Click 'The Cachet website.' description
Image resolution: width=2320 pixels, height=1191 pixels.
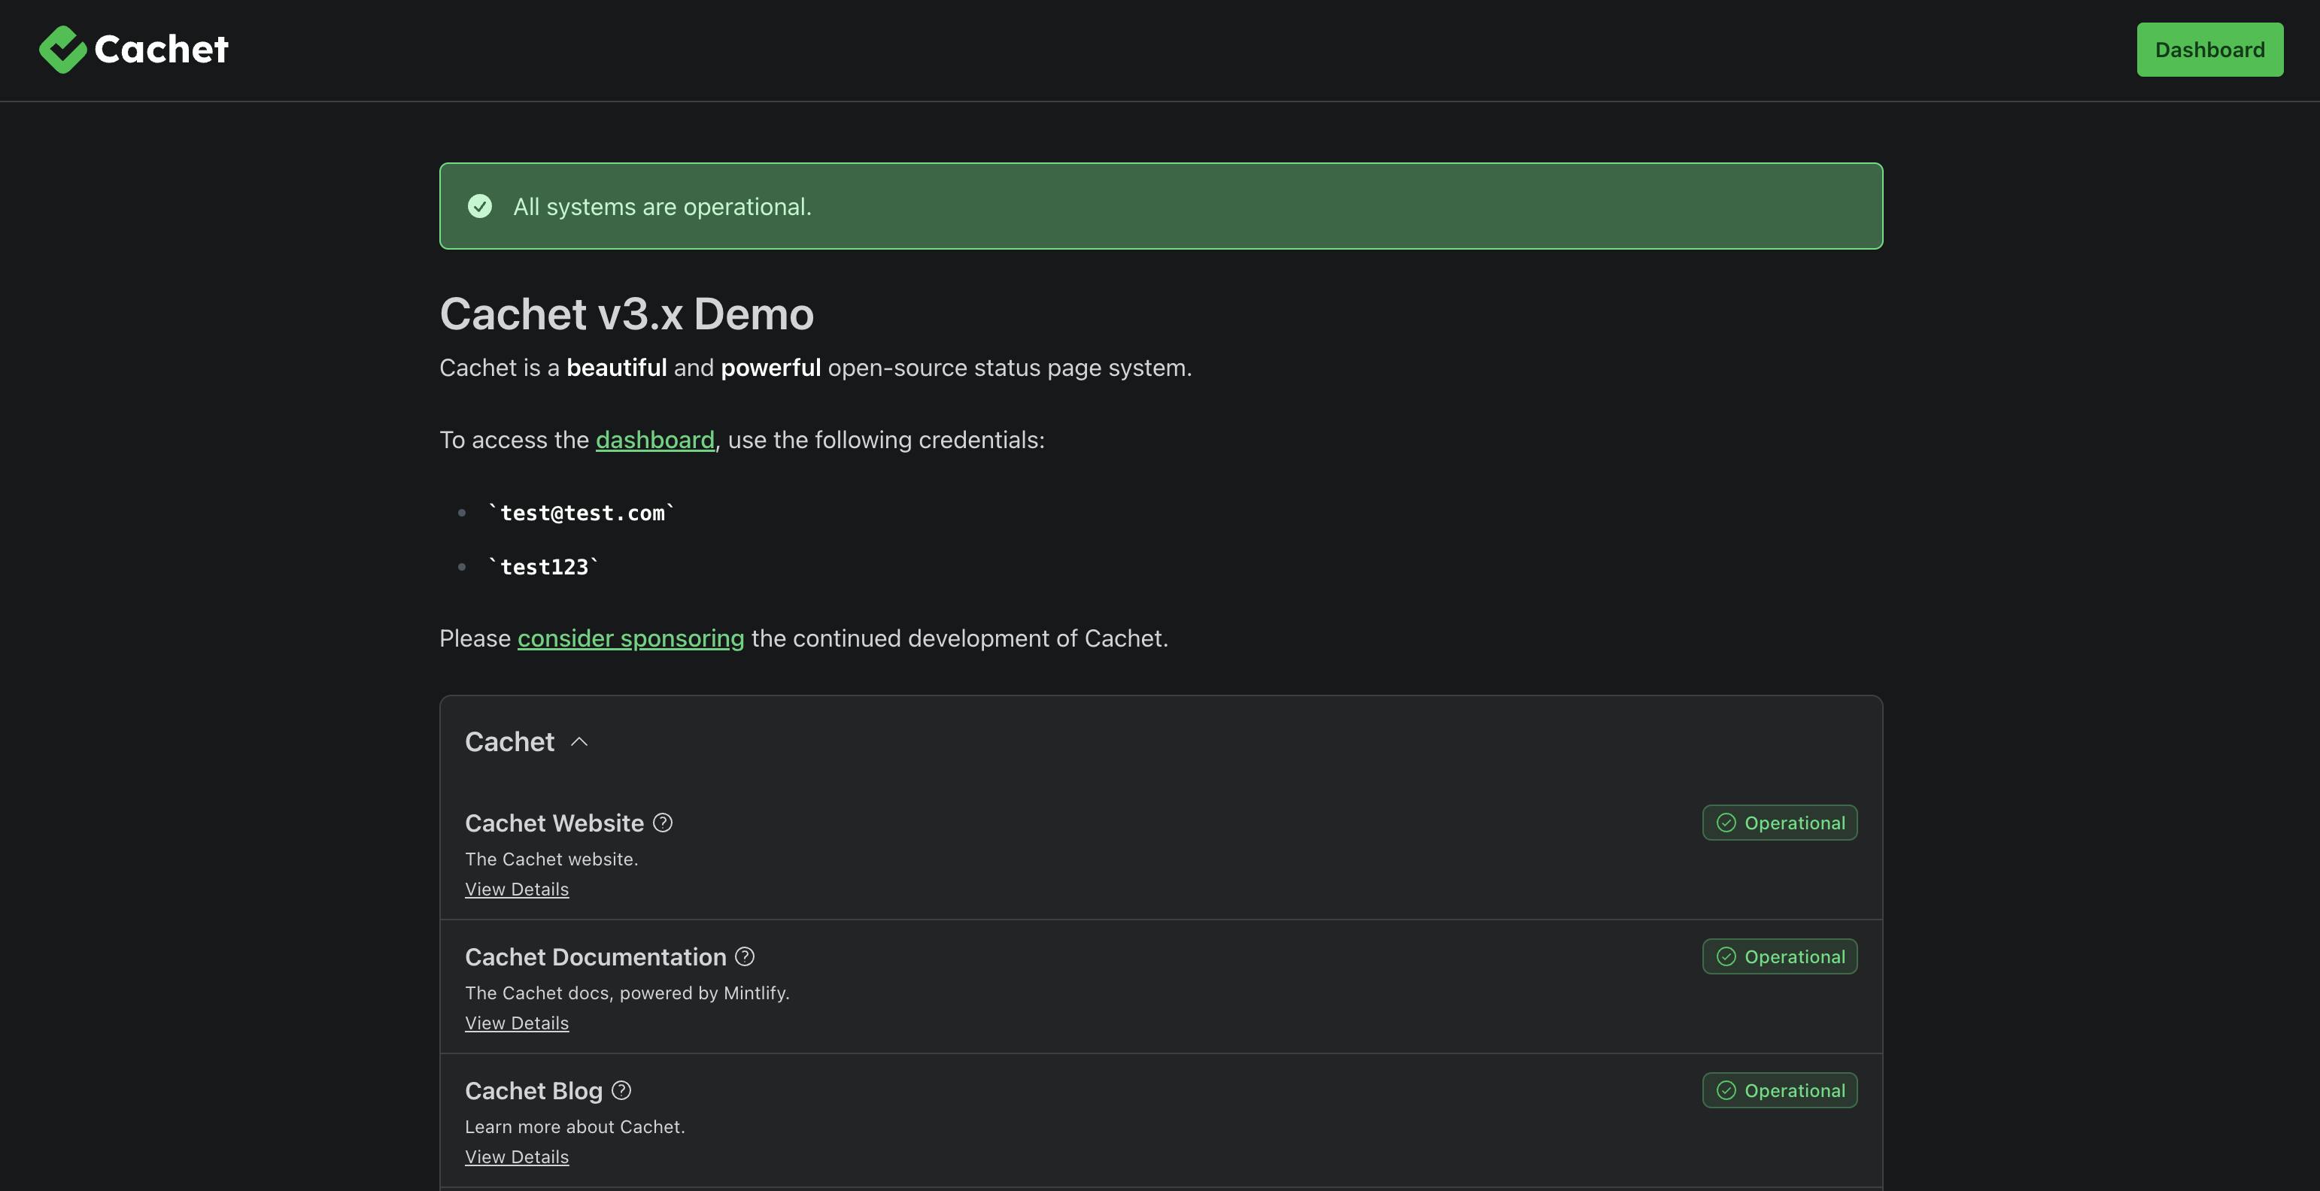pyautogui.click(x=551, y=859)
